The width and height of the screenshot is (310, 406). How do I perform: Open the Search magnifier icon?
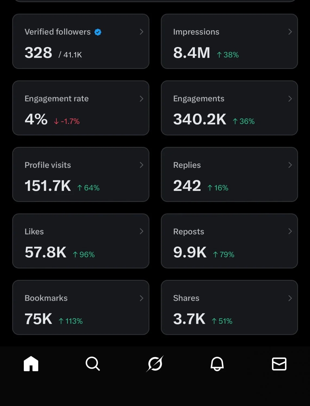coord(93,364)
